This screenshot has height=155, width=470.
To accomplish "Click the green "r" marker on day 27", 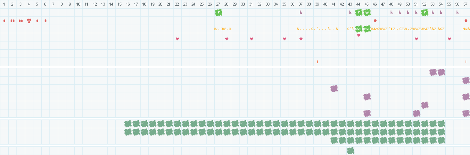I will click(219, 12).
